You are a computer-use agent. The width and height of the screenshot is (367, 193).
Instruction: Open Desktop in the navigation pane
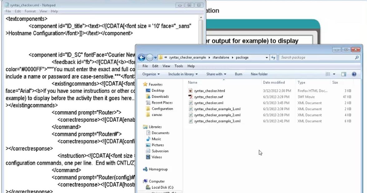(x=158, y=90)
